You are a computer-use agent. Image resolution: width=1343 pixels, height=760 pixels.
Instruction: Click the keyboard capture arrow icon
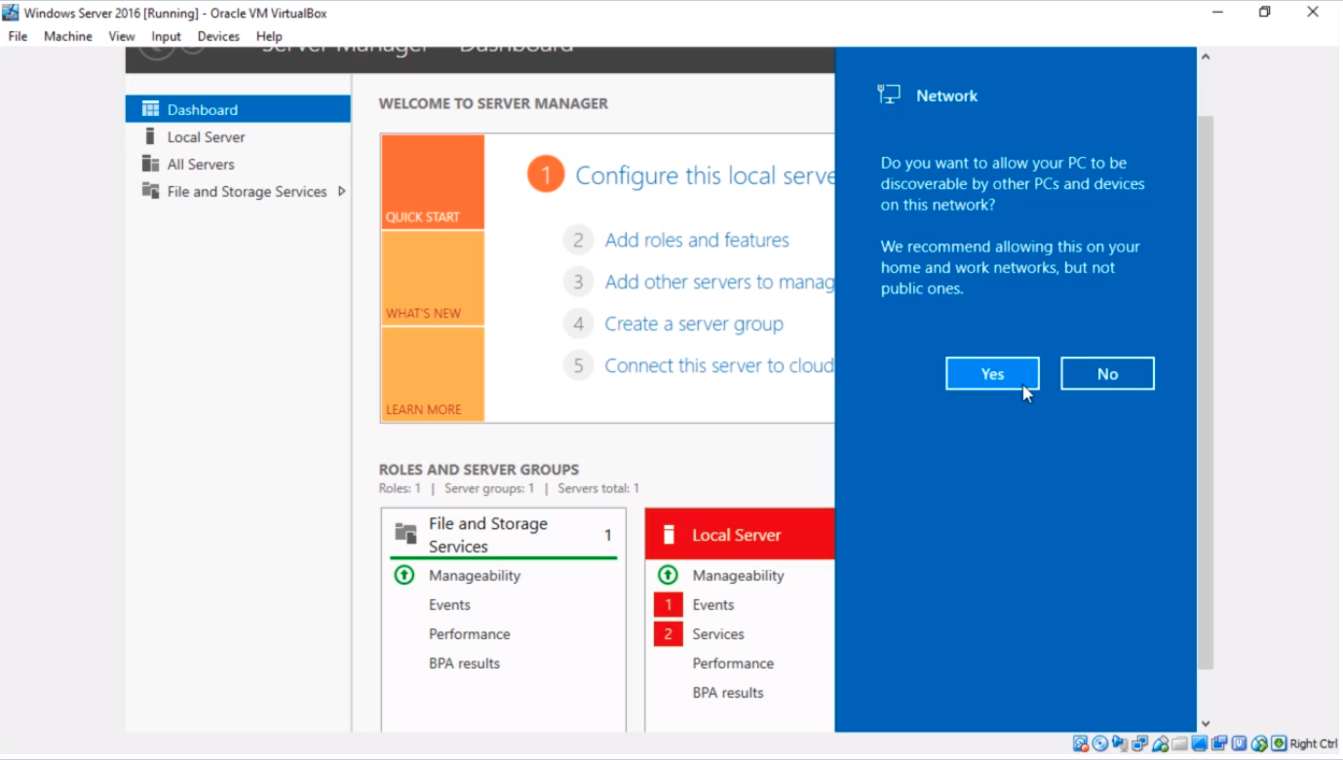pos(1279,743)
